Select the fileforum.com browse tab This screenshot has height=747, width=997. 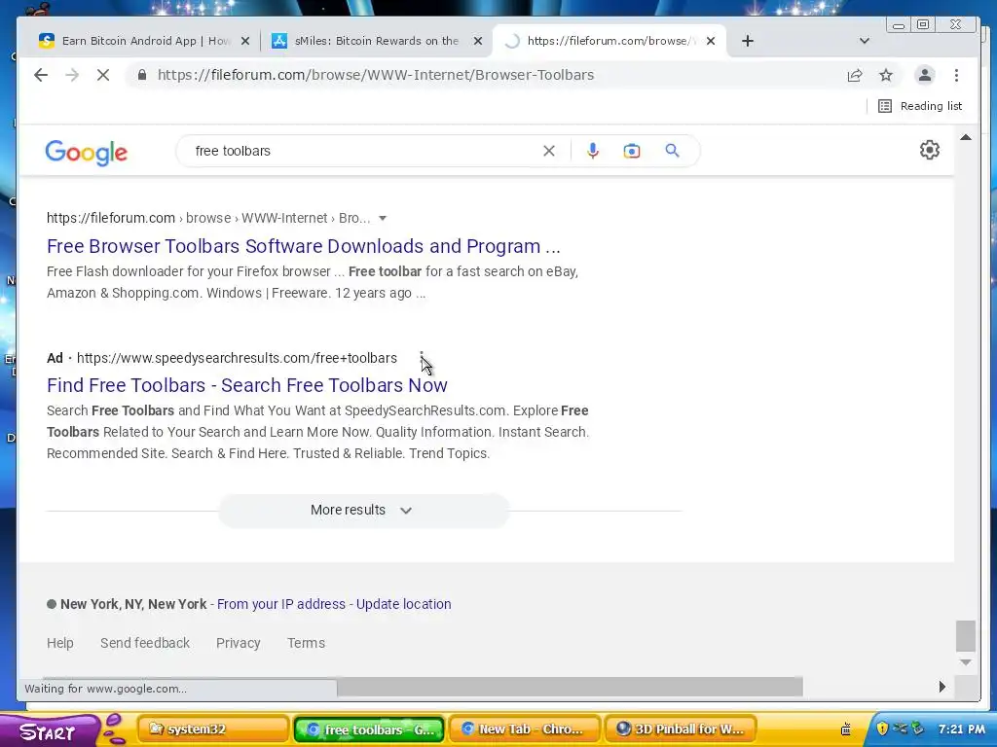pos(609,41)
